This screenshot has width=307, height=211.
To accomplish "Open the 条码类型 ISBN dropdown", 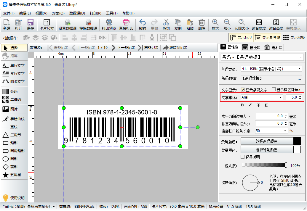I will click(271, 69).
